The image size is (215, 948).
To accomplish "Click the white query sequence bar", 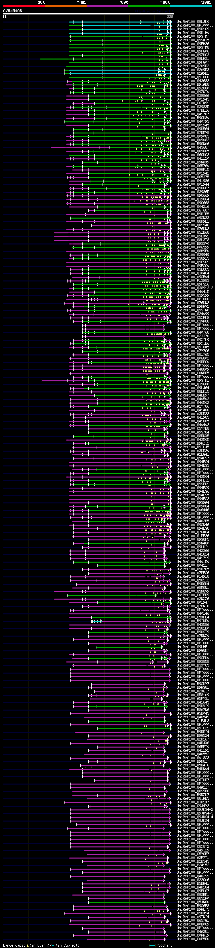I will 89,14.
